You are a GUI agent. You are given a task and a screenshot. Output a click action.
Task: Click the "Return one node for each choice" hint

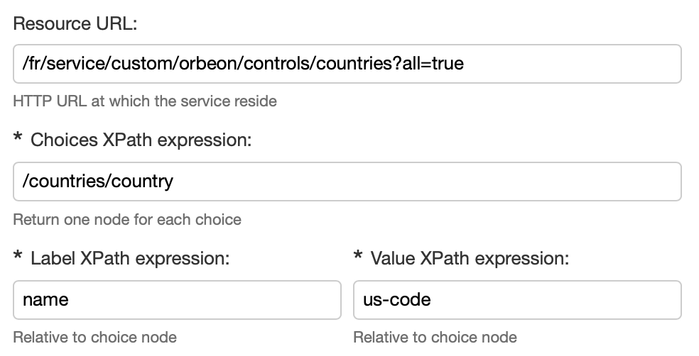click(127, 219)
